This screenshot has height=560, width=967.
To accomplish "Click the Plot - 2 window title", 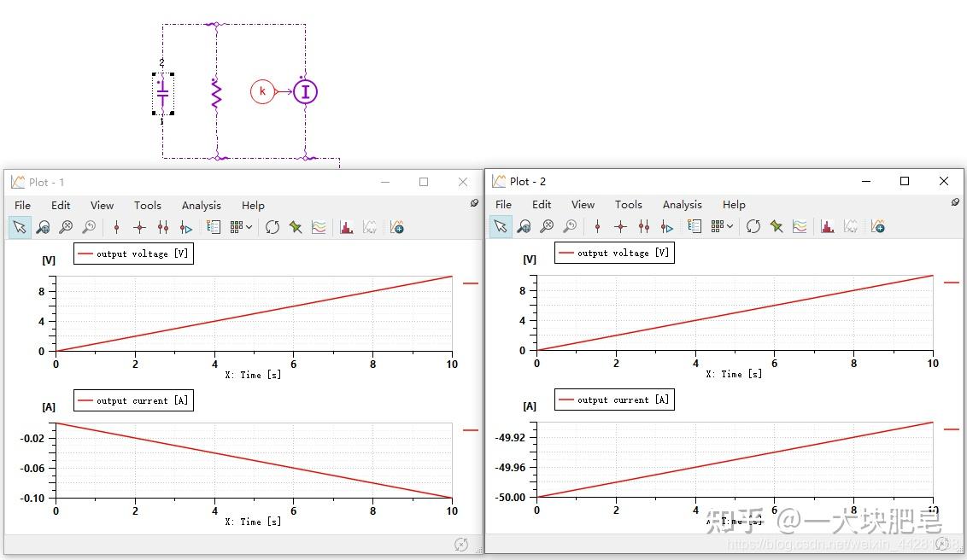I will (527, 181).
